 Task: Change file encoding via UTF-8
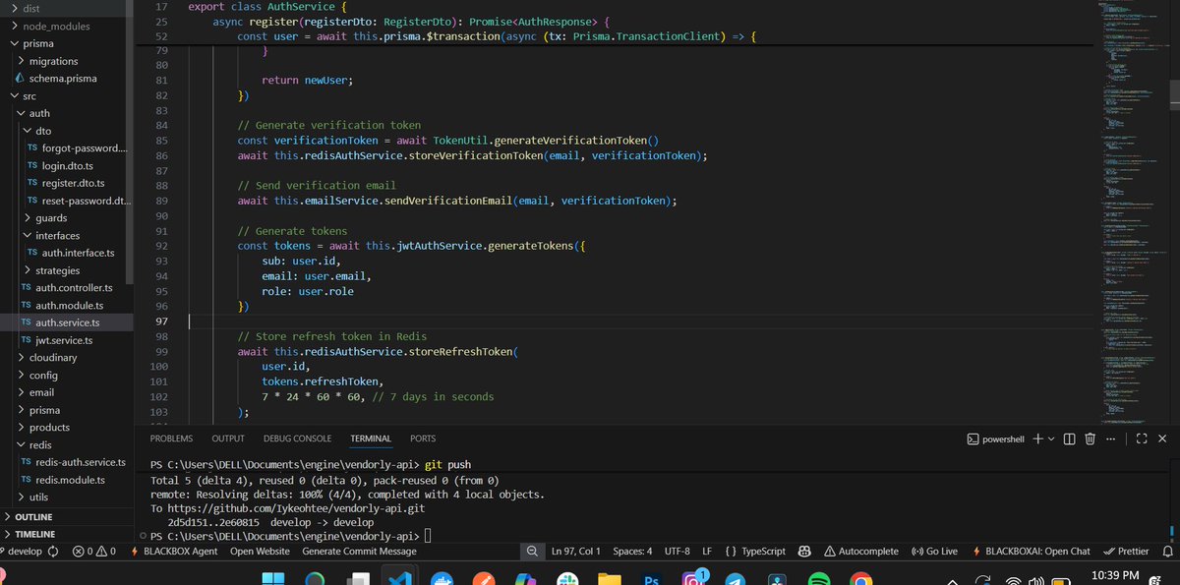tap(678, 552)
